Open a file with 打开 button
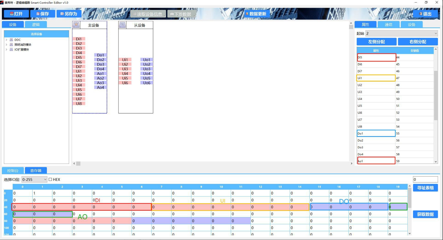 click(x=16, y=14)
